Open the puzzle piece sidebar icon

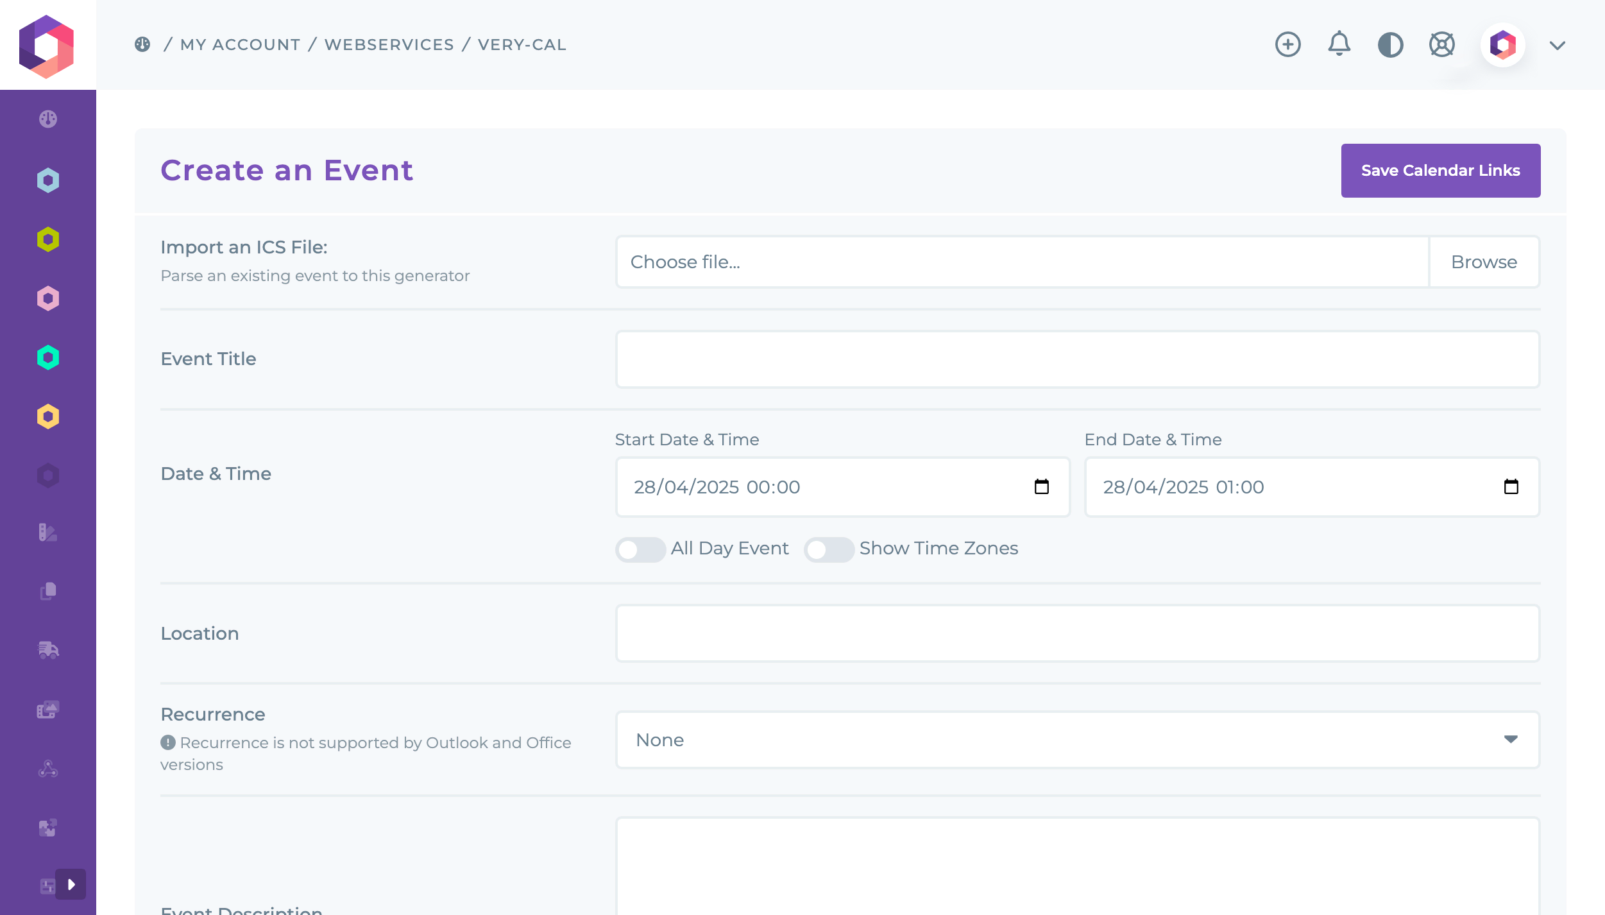(48, 827)
